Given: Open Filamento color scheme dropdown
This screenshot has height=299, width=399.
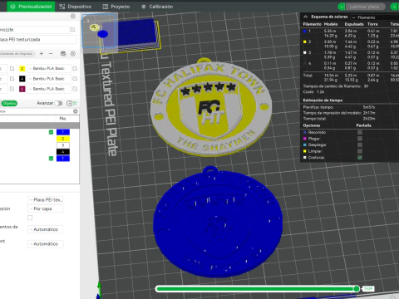Looking at the screenshot, I should pyautogui.click(x=375, y=17).
